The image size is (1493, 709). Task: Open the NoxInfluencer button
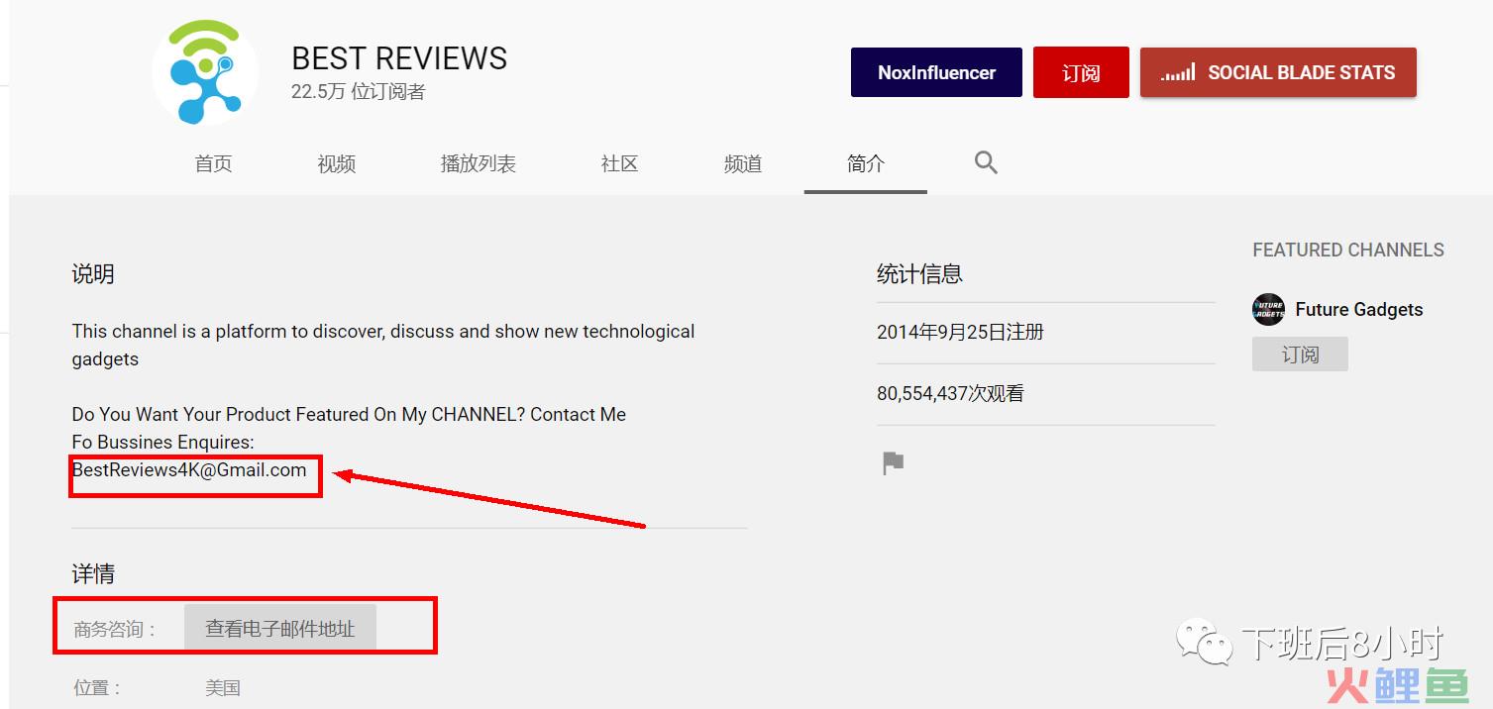pos(936,72)
